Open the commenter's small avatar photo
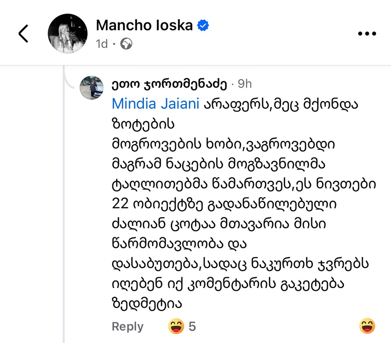This screenshot has height=343, width=391. [91, 87]
